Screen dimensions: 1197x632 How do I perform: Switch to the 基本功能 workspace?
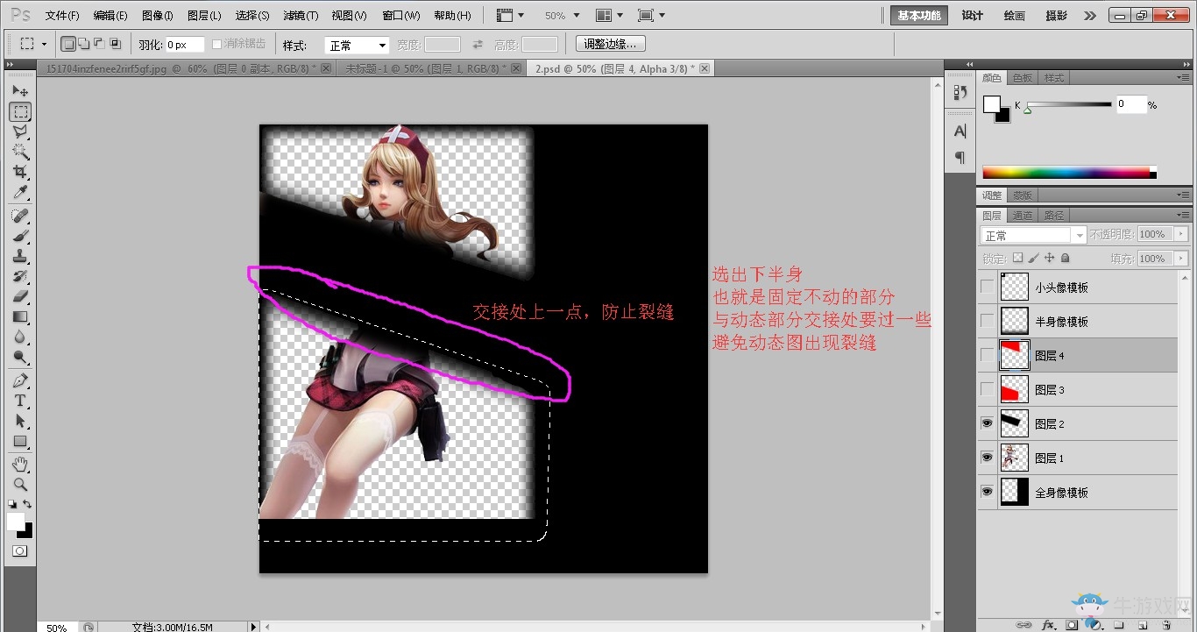pyautogui.click(x=919, y=16)
